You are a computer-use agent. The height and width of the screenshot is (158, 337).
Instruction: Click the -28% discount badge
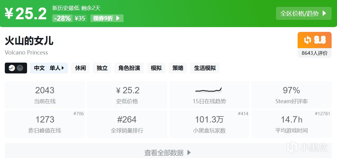coord(62,18)
